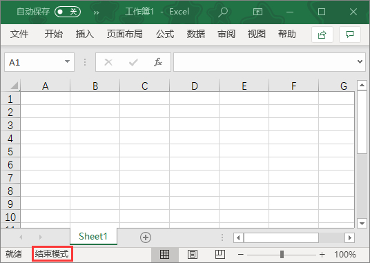The height and width of the screenshot is (263, 370).
Task: Click the Share icon button
Action: tap(322, 35)
